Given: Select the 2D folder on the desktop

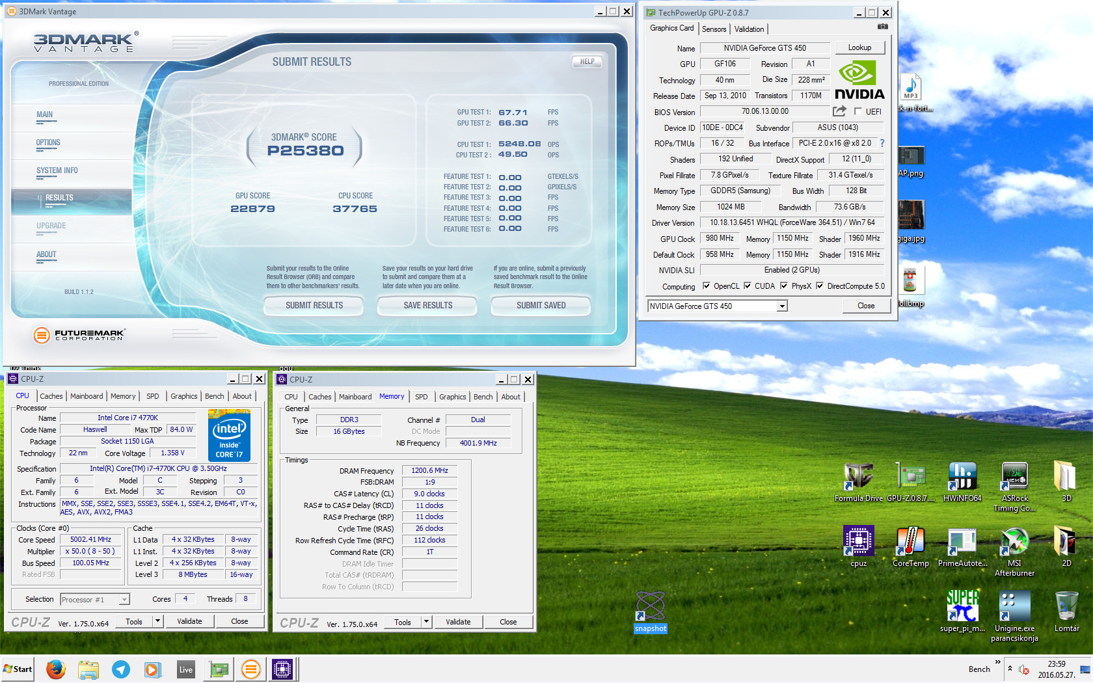Looking at the screenshot, I should coord(1066,547).
